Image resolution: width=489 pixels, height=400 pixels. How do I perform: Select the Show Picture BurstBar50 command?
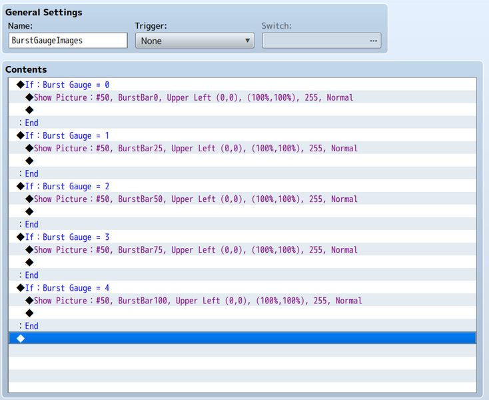point(195,199)
